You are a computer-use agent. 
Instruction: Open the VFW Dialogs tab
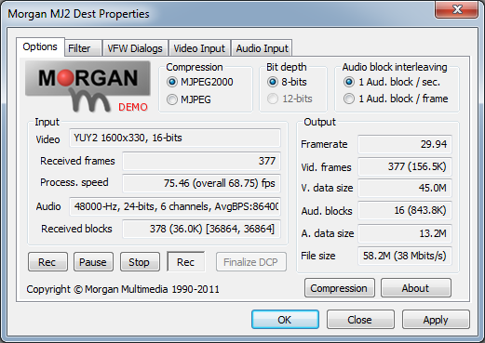pyautogui.click(x=135, y=48)
